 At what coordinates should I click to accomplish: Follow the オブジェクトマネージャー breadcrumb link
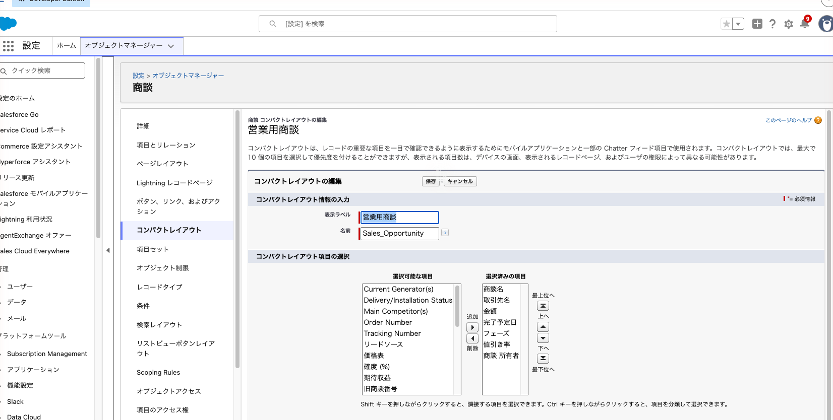188,76
